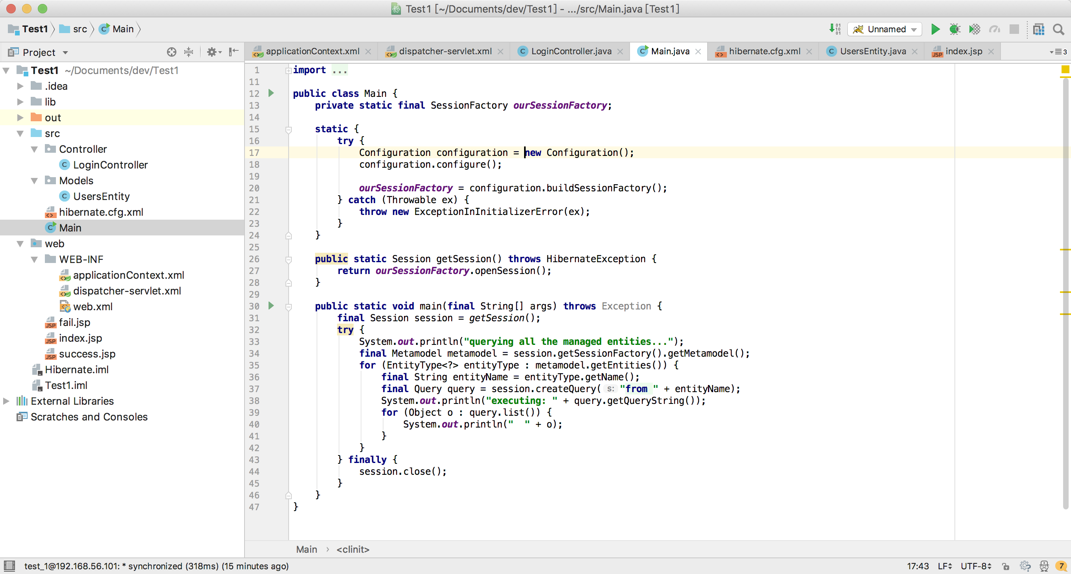
Task: Switch to LoginController.java tab
Action: coord(571,51)
